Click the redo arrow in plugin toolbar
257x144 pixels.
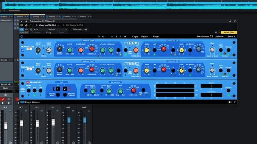[103, 36]
